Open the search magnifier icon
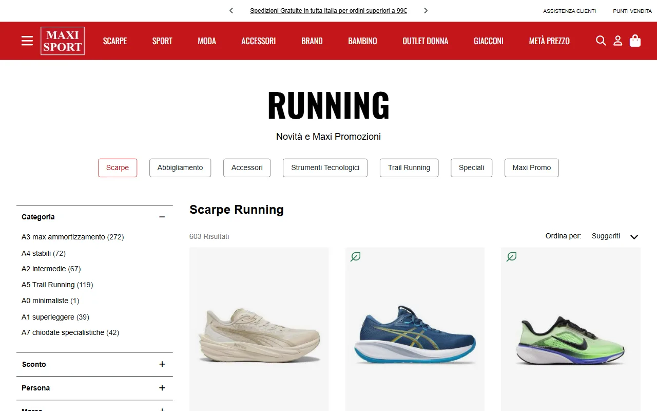The width and height of the screenshot is (657, 411). (x=601, y=41)
